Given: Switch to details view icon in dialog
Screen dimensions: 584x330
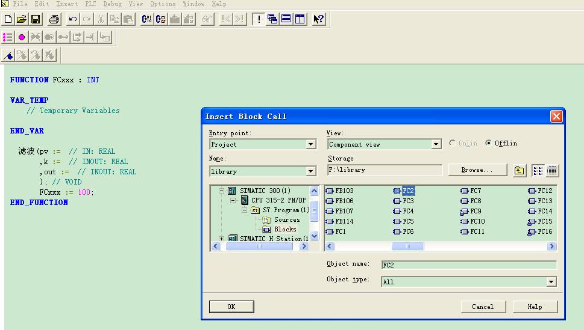Looking at the screenshot, I should point(551,171).
